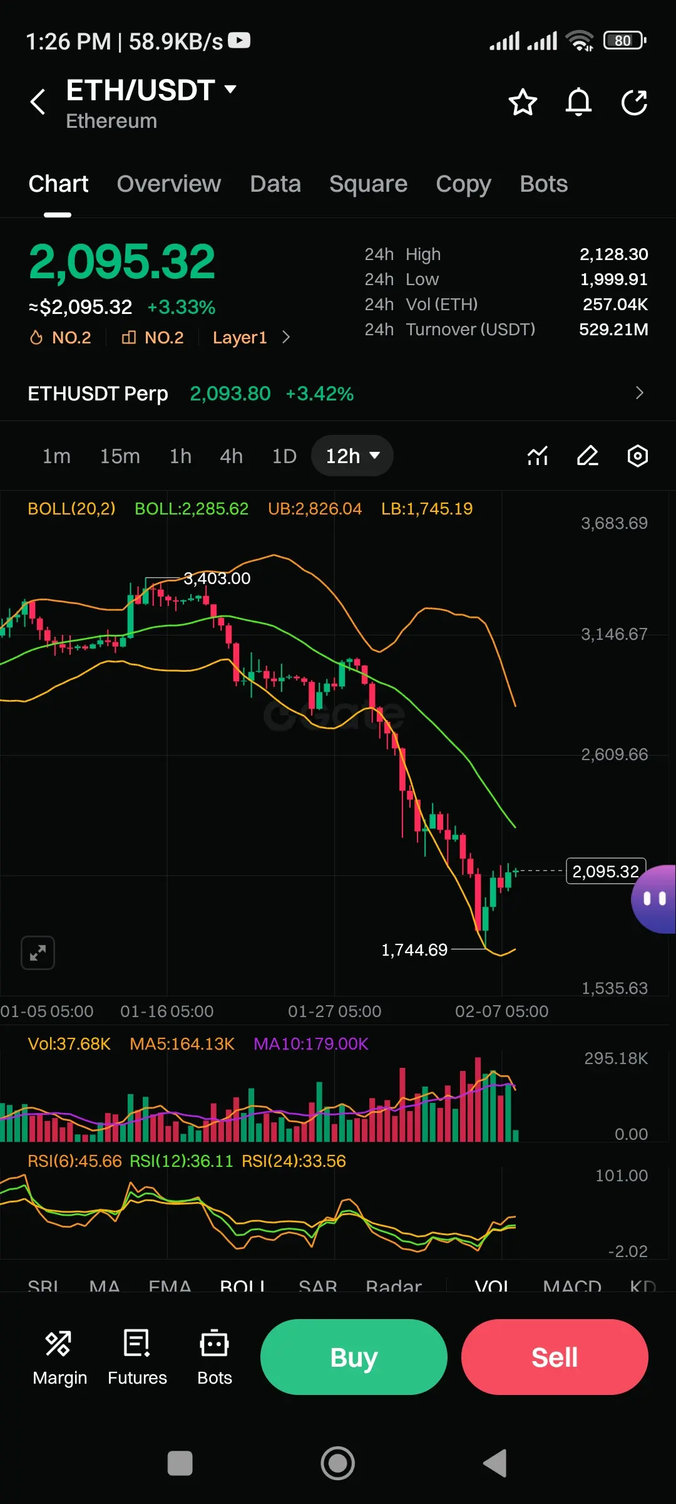The width and height of the screenshot is (676, 1504).
Task: Tap Android back triangle button
Action: pos(495,1464)
